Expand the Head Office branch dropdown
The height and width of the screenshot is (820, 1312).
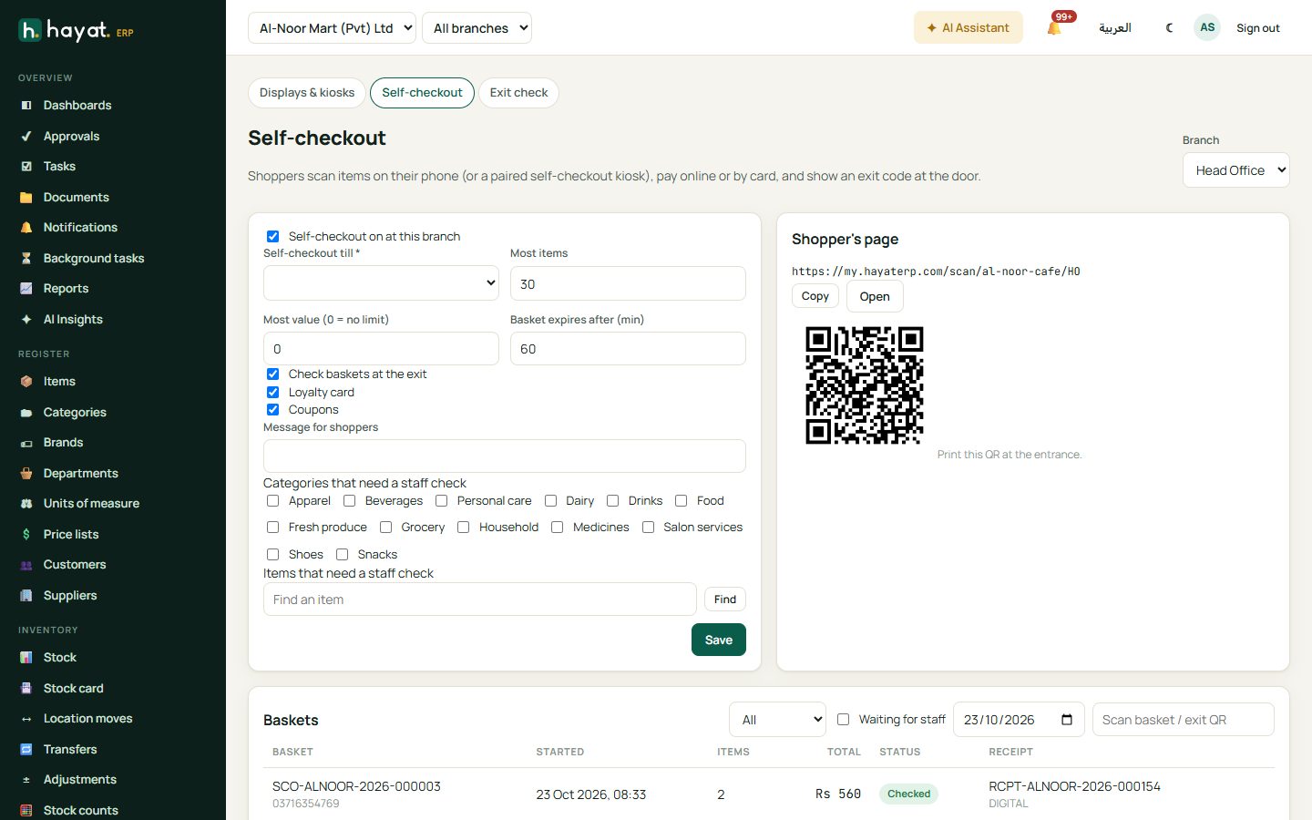[x=1235, y=170]
